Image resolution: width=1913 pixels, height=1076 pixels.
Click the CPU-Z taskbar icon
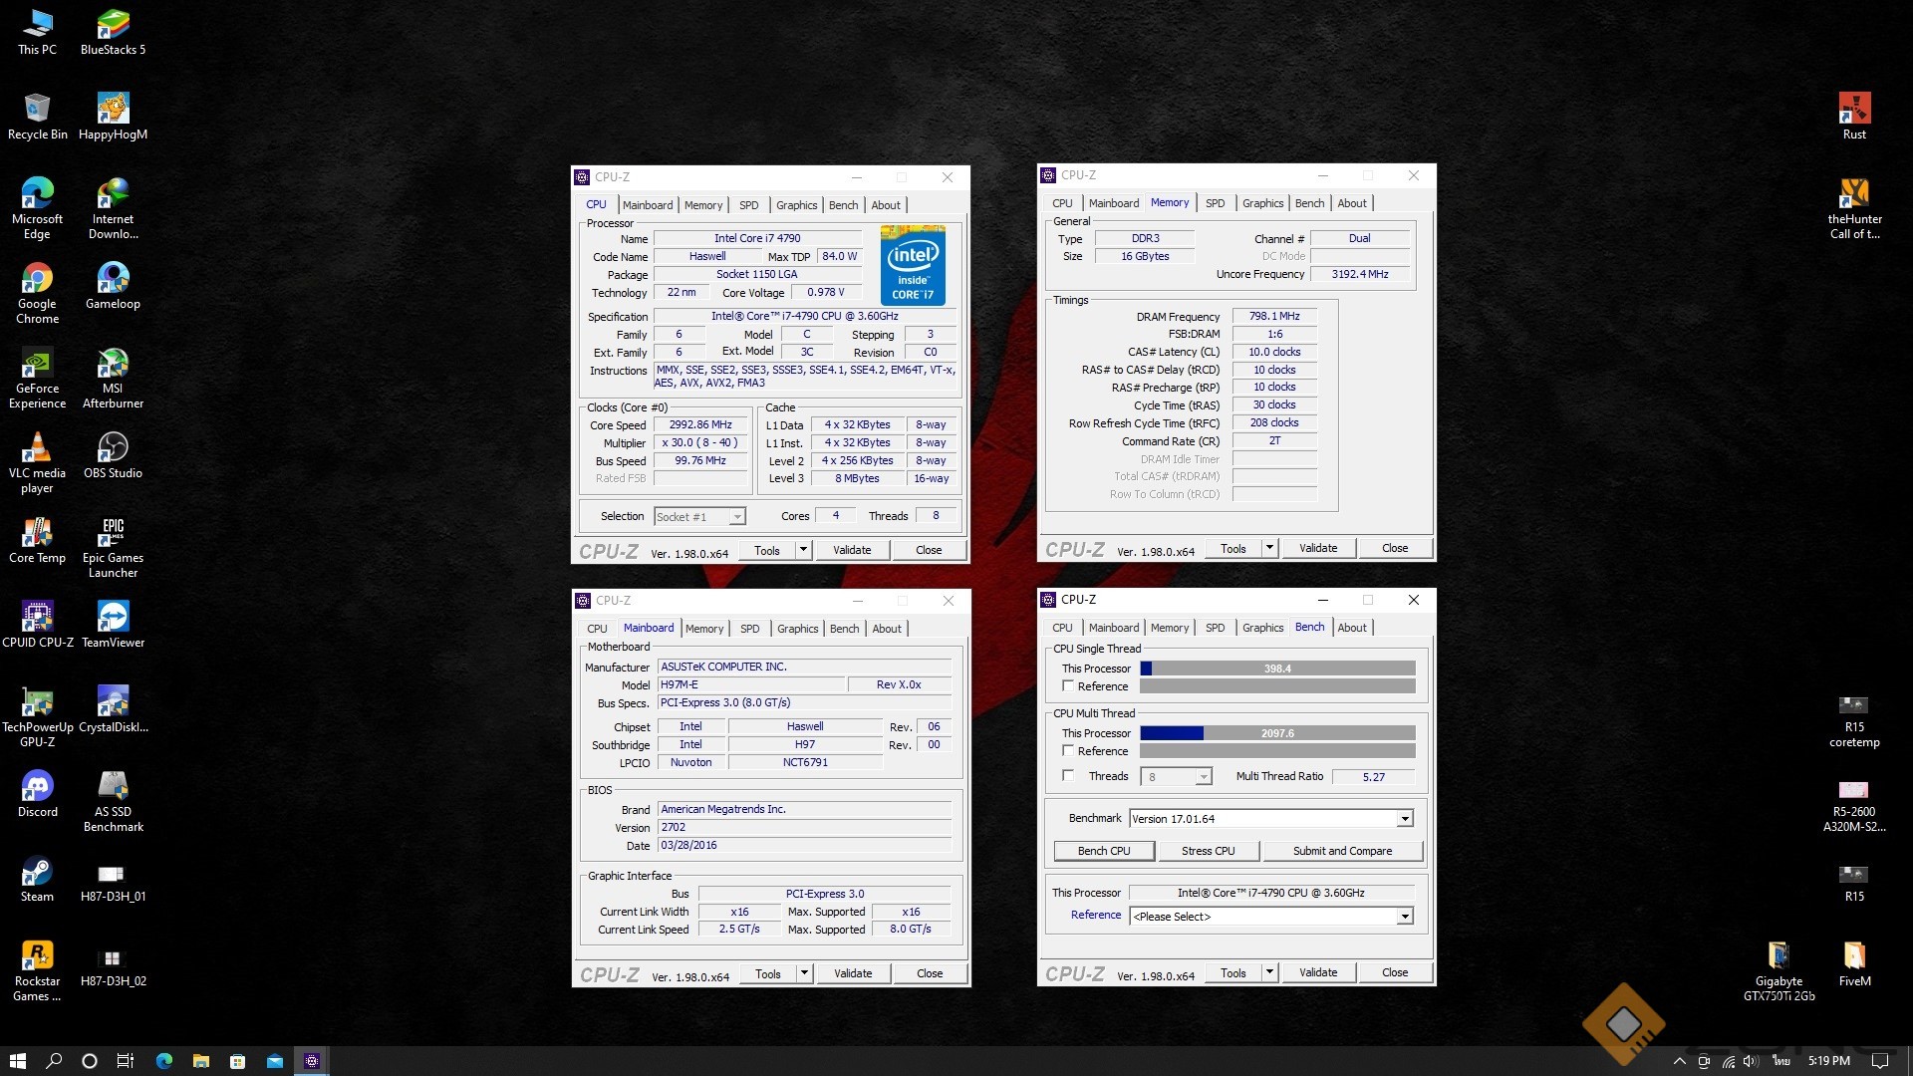click(x=312, y=1061)
